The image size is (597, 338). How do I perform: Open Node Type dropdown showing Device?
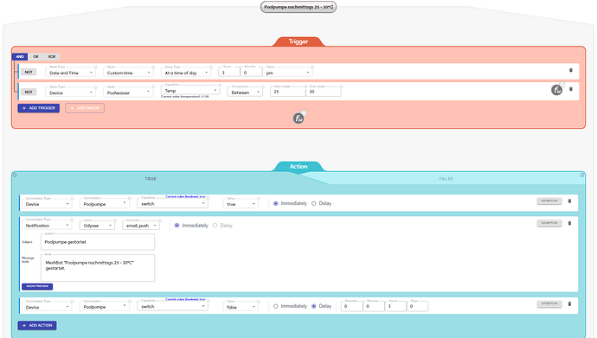coord(70,92)
